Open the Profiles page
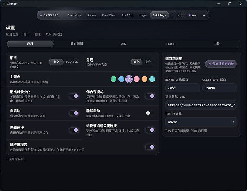The width and height of the screenshot is (247, 191). (108, 15)
